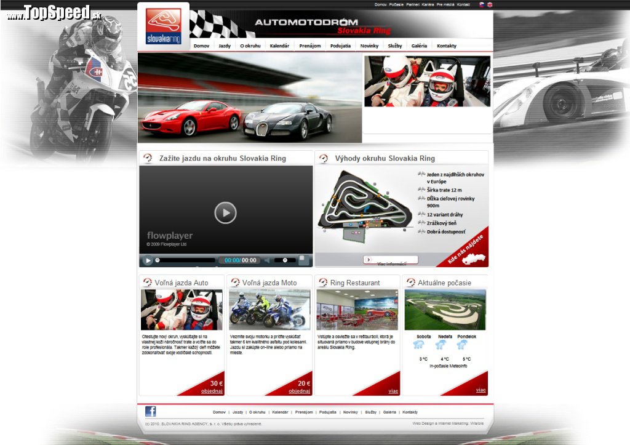Viewport: 630px width, 445px height.
Task: Click the '12 variant dráhy' list item
Action: tap(445, 215)
